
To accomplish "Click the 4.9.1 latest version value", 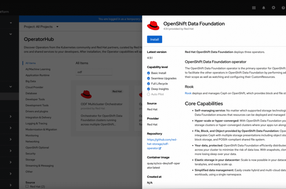I will click(x=150, y=58).
